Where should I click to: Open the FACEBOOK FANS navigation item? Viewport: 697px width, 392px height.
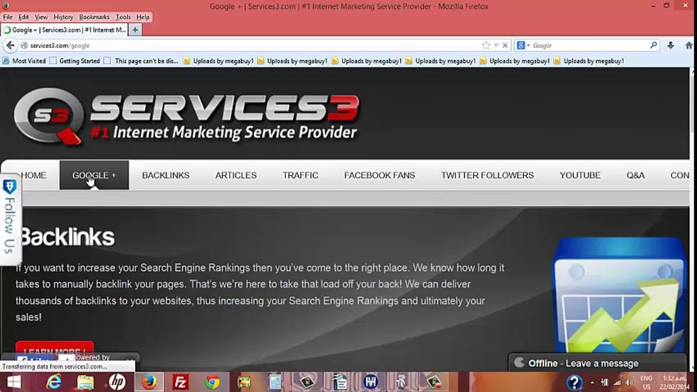pyautogui.click(x=380, y=175)
